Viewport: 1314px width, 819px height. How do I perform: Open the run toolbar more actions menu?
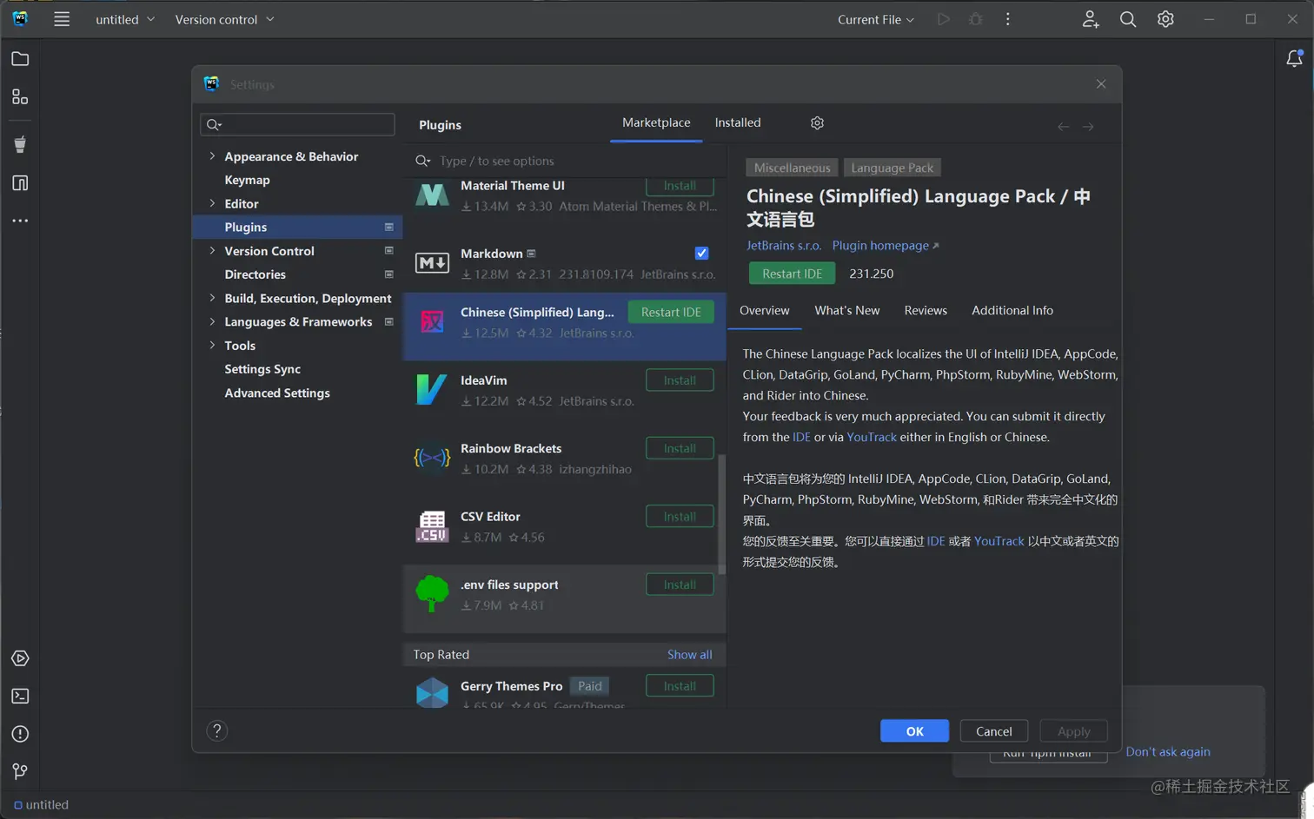point(1008,19)
